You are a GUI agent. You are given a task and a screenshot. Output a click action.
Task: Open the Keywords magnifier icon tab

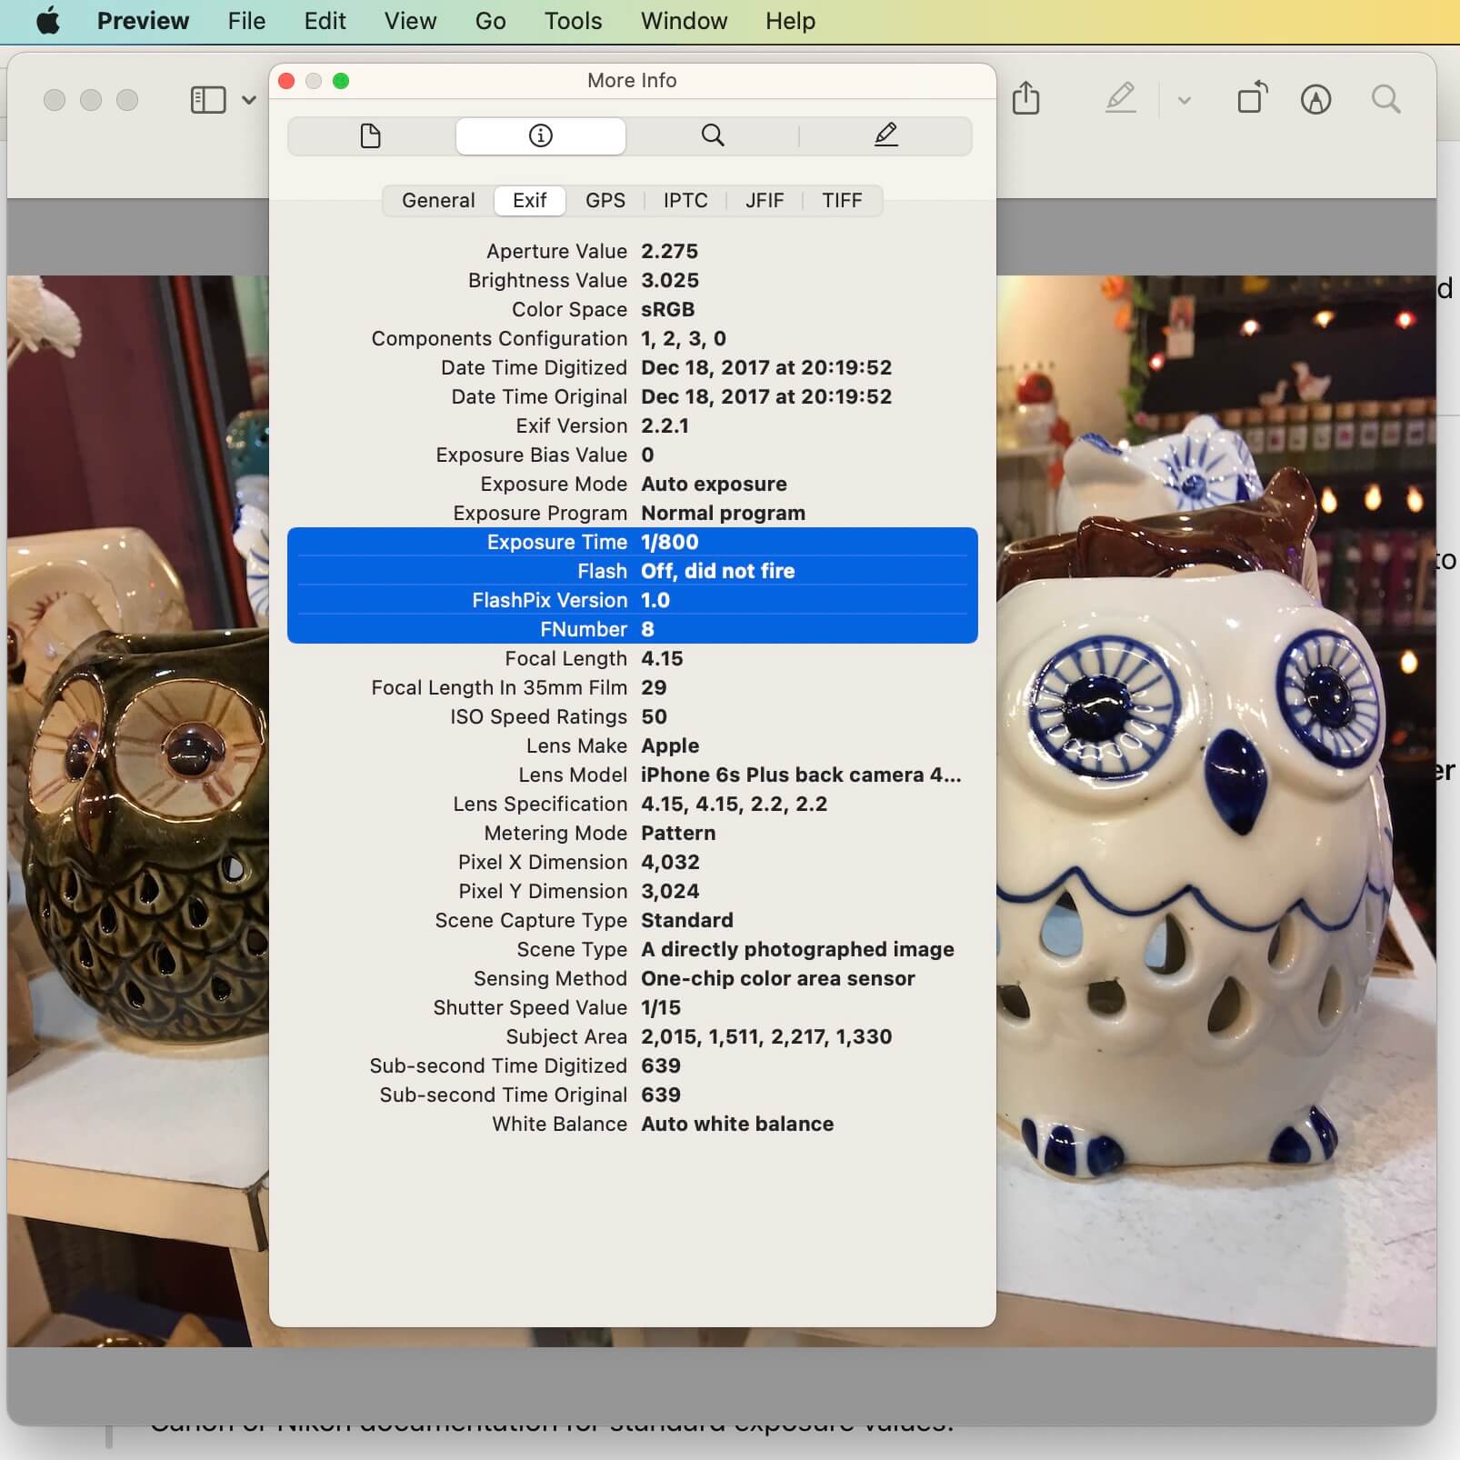(x=713, y=136)
